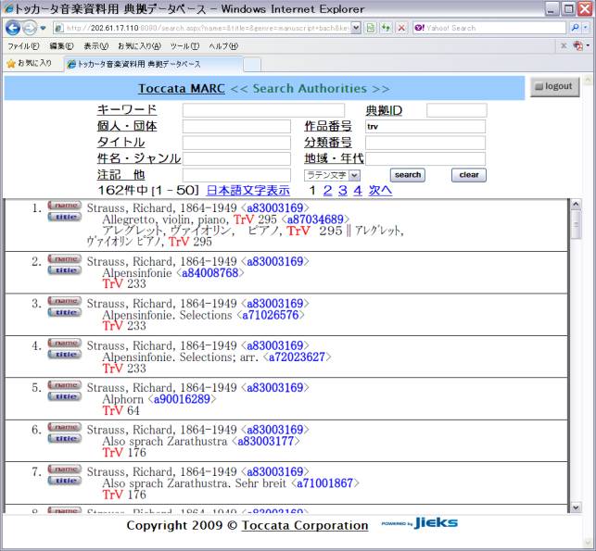Click the name badge on result 2
Viewport: 596px width, 551px height.
tap(65, 259)
